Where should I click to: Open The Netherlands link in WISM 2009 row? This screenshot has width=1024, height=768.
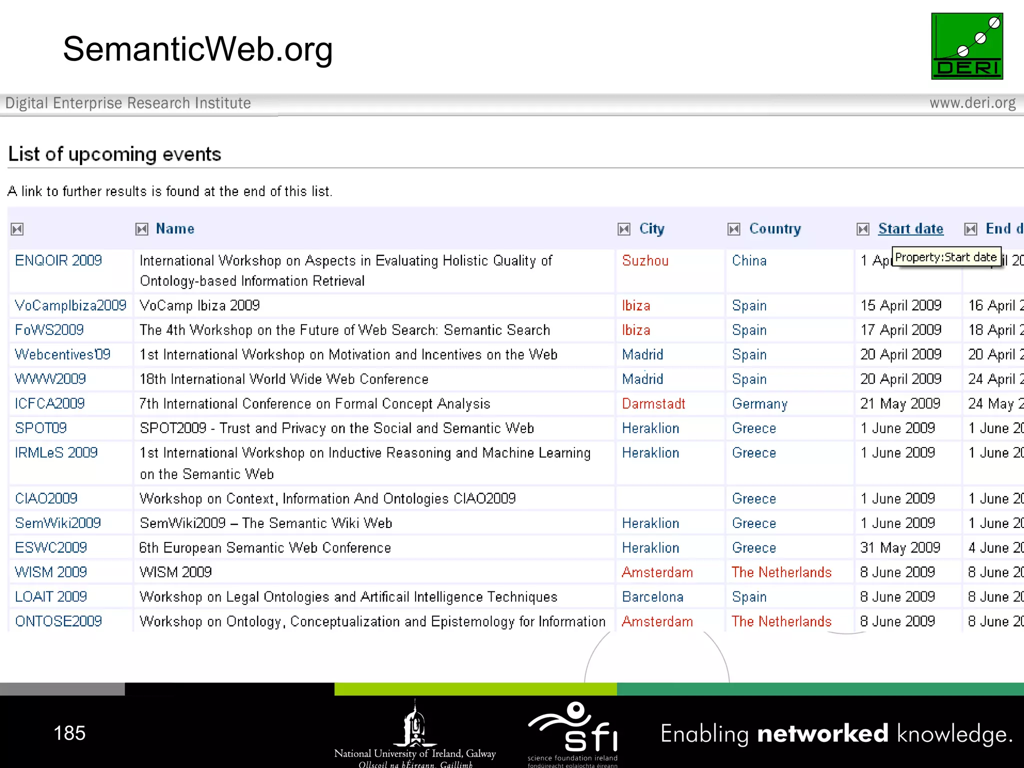pyautogui.click(x=781, y=572)
